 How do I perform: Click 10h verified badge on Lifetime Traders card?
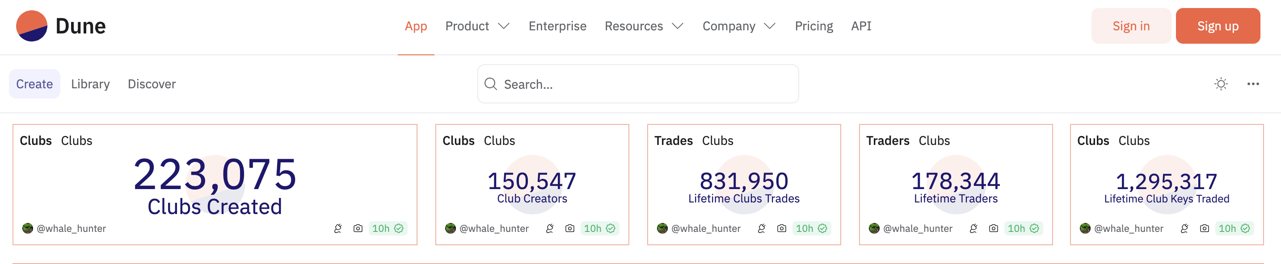click(x=1023, y=228)
